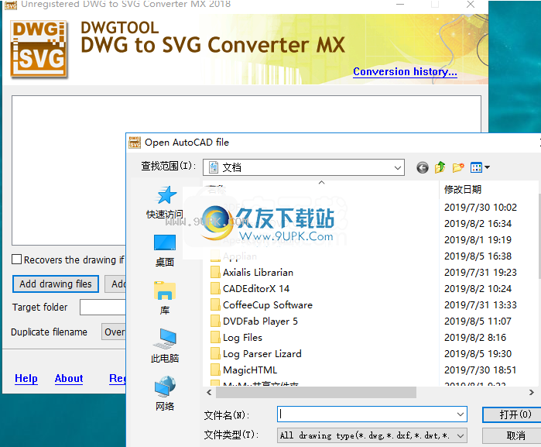The height and width of the screenshot is (447, 541).
Task: Click date 2019/7/30 10:02
Action: (481, 207)
